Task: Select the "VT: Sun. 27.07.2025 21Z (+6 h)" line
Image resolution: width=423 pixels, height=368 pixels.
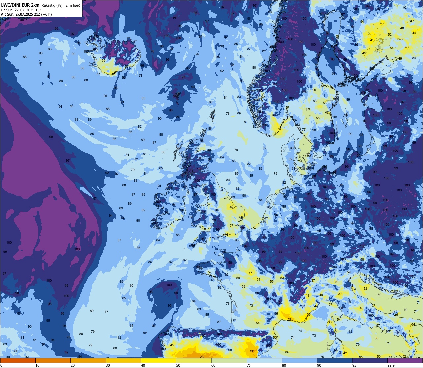Action: click(x=26, y=14)
